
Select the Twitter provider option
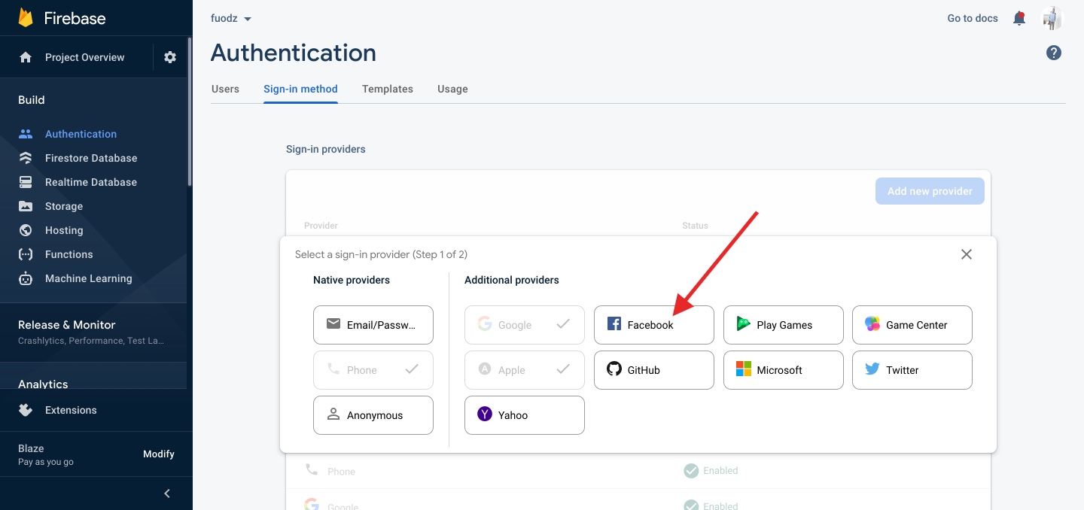[x=912, y=370]
